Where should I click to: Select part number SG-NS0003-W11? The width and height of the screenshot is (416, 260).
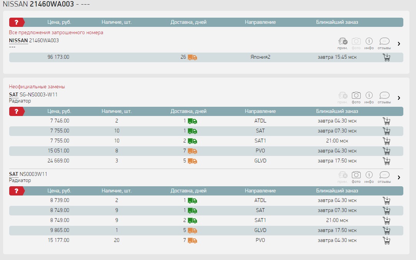(38, 94)
